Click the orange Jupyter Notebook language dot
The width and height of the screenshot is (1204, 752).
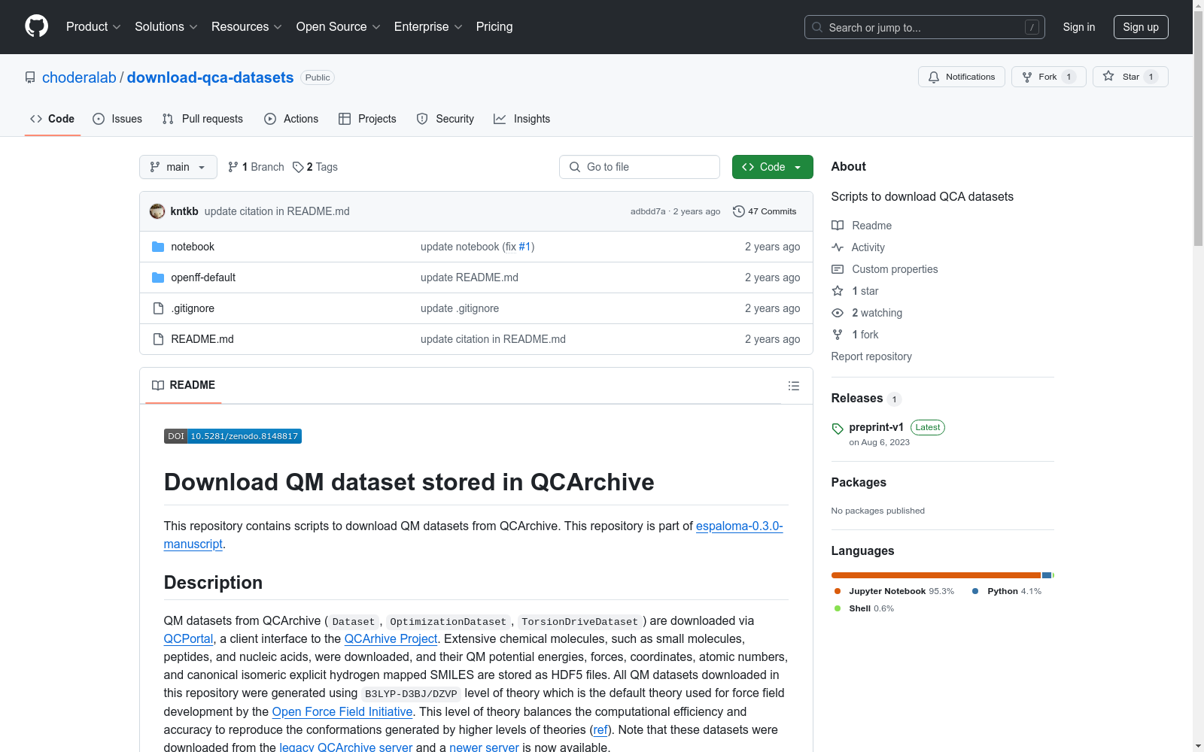838,591
